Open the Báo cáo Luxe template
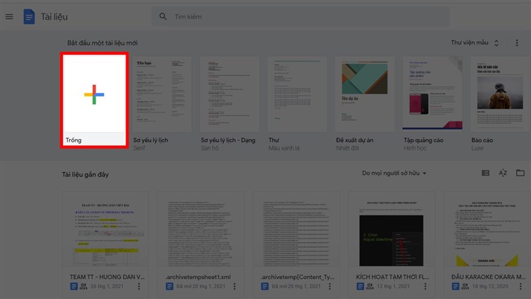531x299 pixels. [500, 94]
